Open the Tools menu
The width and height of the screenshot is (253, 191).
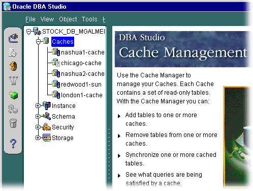point(89,19)
